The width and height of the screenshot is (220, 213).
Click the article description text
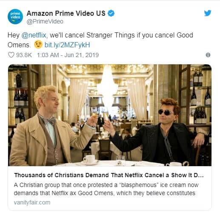[106, 189]
